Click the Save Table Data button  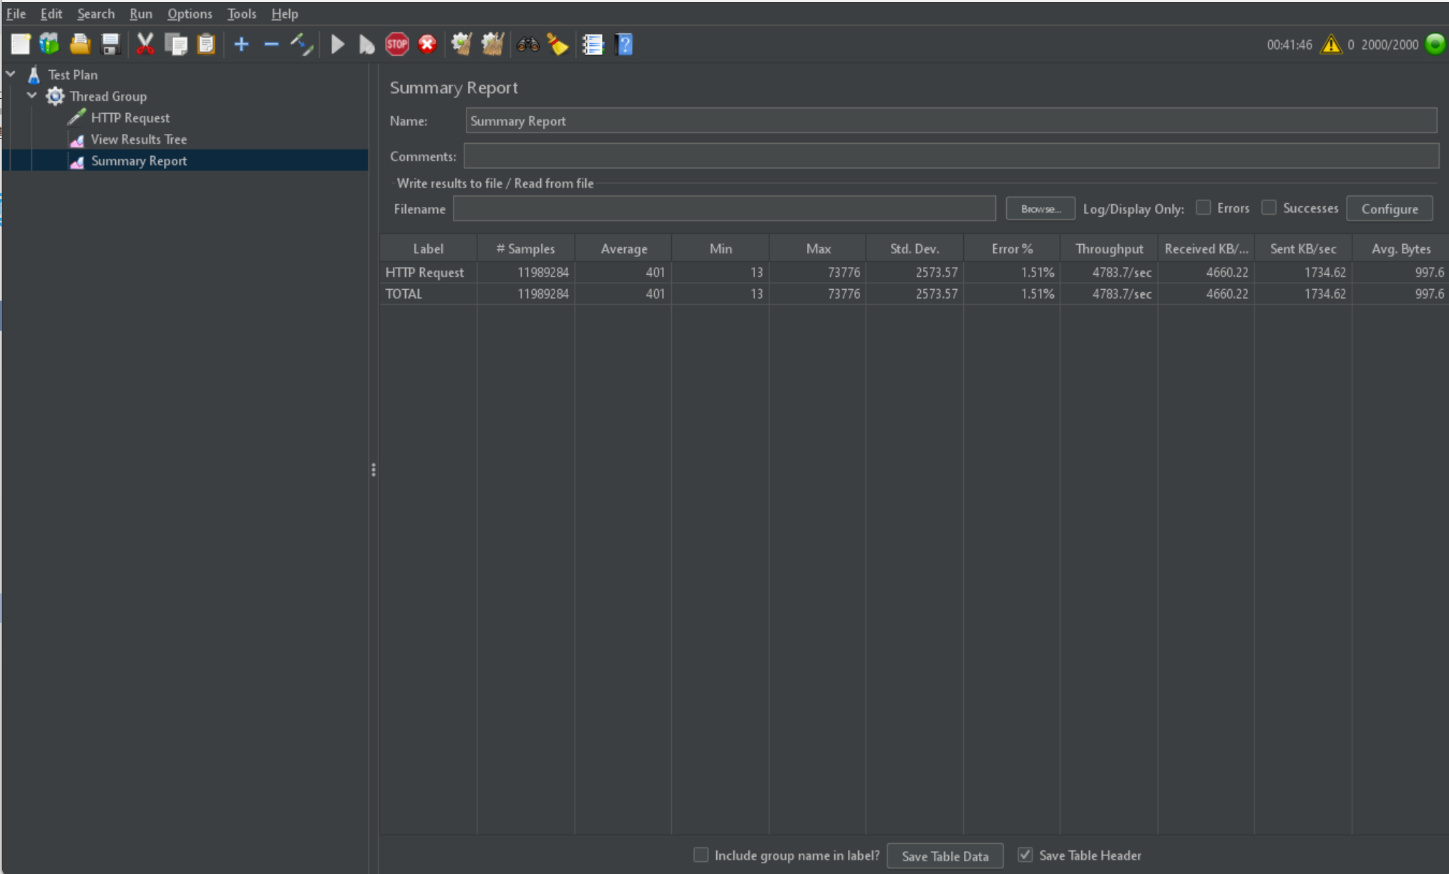pyautogui.click(x=945, y=856)
